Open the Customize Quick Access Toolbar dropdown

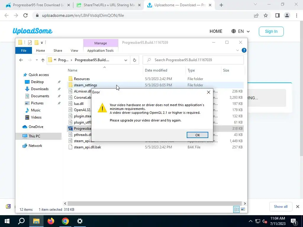[42, 43]
